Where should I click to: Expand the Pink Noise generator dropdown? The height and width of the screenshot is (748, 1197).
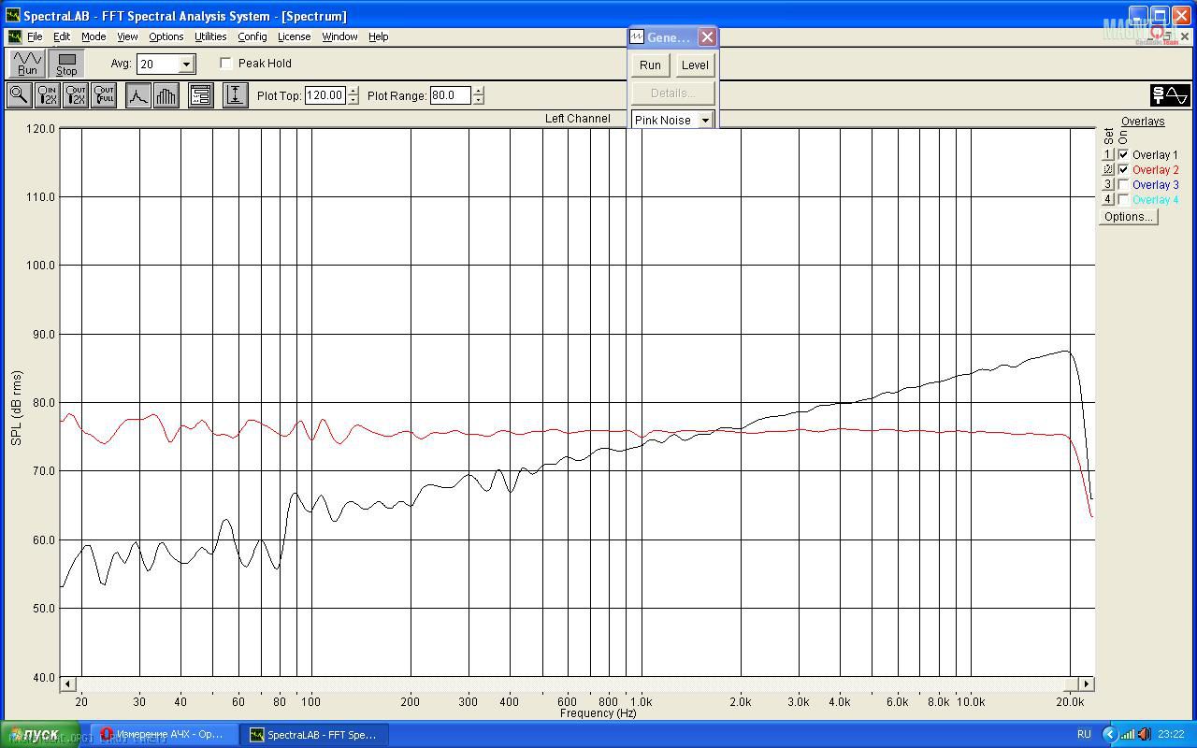pos(705,121)
